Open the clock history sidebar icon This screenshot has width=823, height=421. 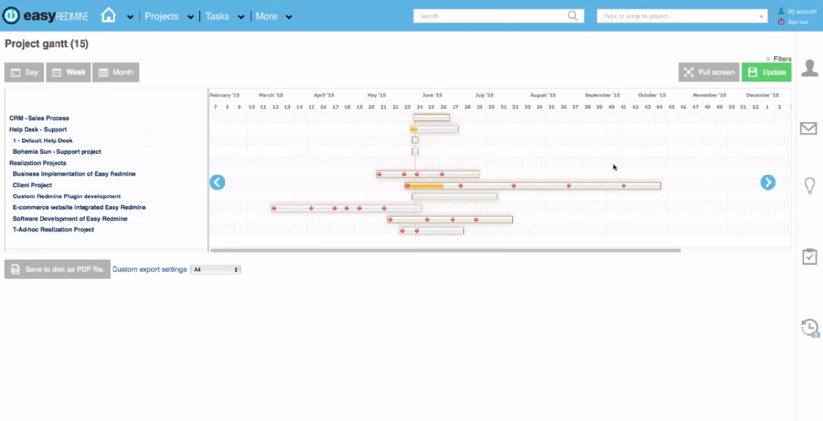coord(810,327)
